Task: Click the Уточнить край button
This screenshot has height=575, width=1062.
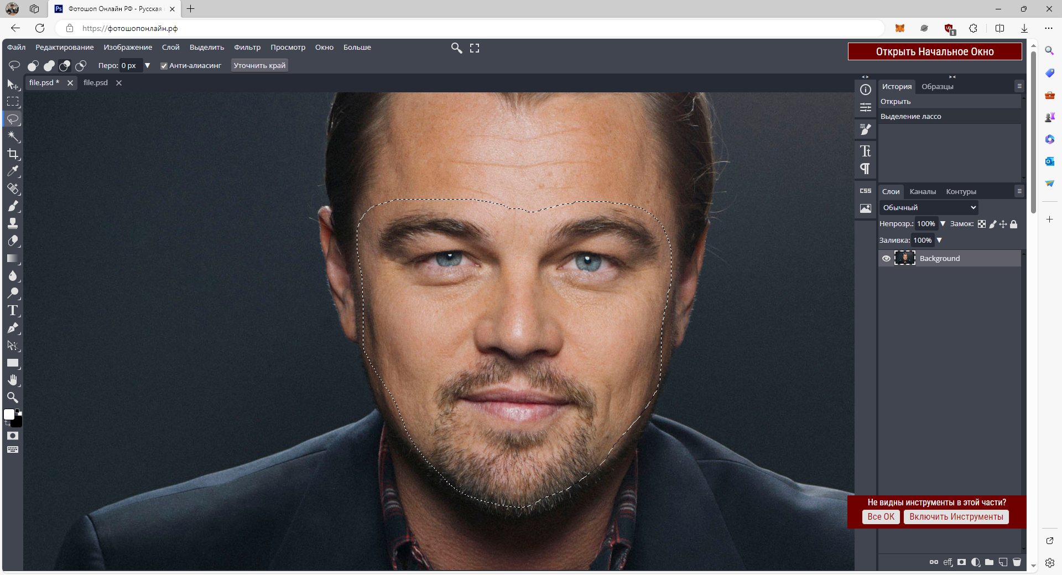Action: [259, 66]
